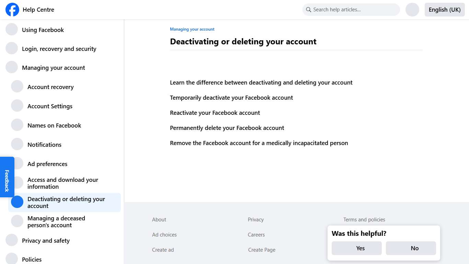Open the Managing your account breadcrumb link

(192, 29)
